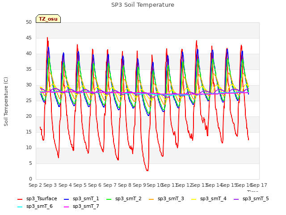Click the Sep 9 x-axis tick label
This screenshot has width=286, height=215.
tap(139, 185)
